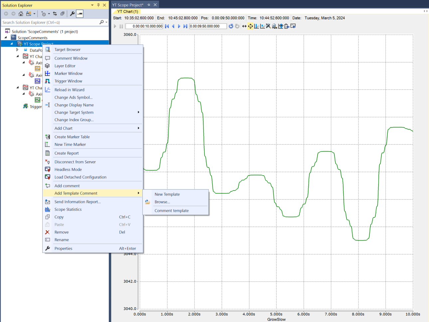Click the chart Pause button

121,26
